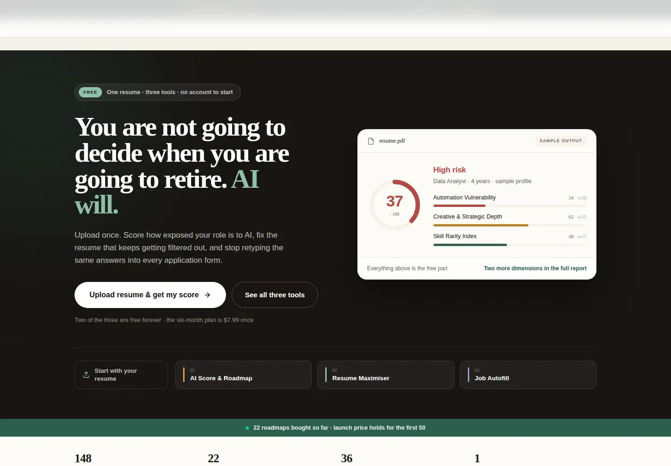
Task: Click the Creative & Strategic Depth progress bar
Action: pyautogui.click(x=510, y=225)
